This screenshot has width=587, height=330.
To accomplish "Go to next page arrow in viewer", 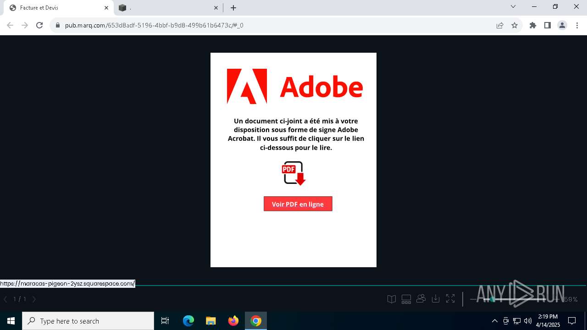I will point(34,299).
